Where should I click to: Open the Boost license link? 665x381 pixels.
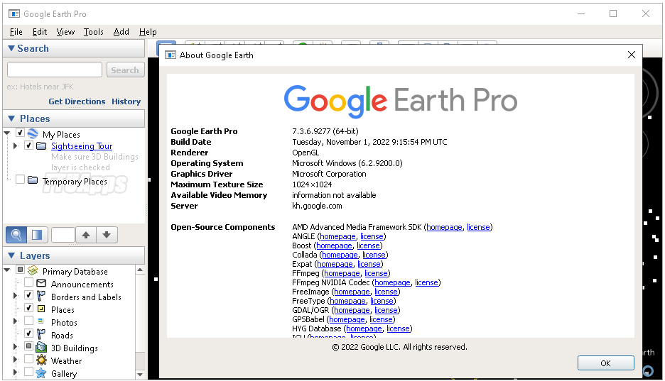[368, 246]
